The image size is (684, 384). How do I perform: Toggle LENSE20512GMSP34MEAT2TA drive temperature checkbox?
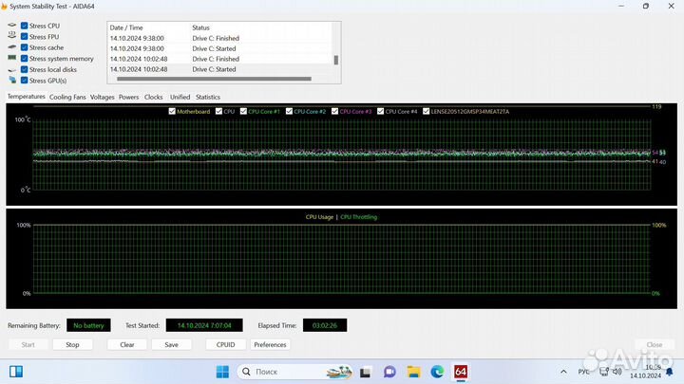pyautogui.click(x=427, y=112)
